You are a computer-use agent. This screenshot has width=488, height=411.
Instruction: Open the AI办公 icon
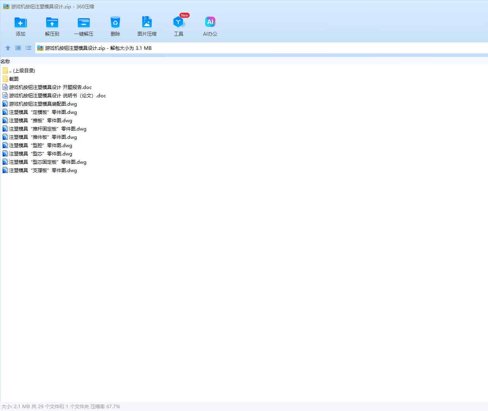(x=210, y=22)
